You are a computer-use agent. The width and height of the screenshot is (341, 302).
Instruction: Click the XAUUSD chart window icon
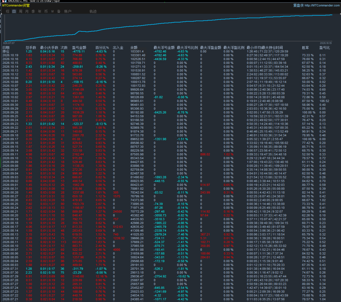tap(4, 1)
